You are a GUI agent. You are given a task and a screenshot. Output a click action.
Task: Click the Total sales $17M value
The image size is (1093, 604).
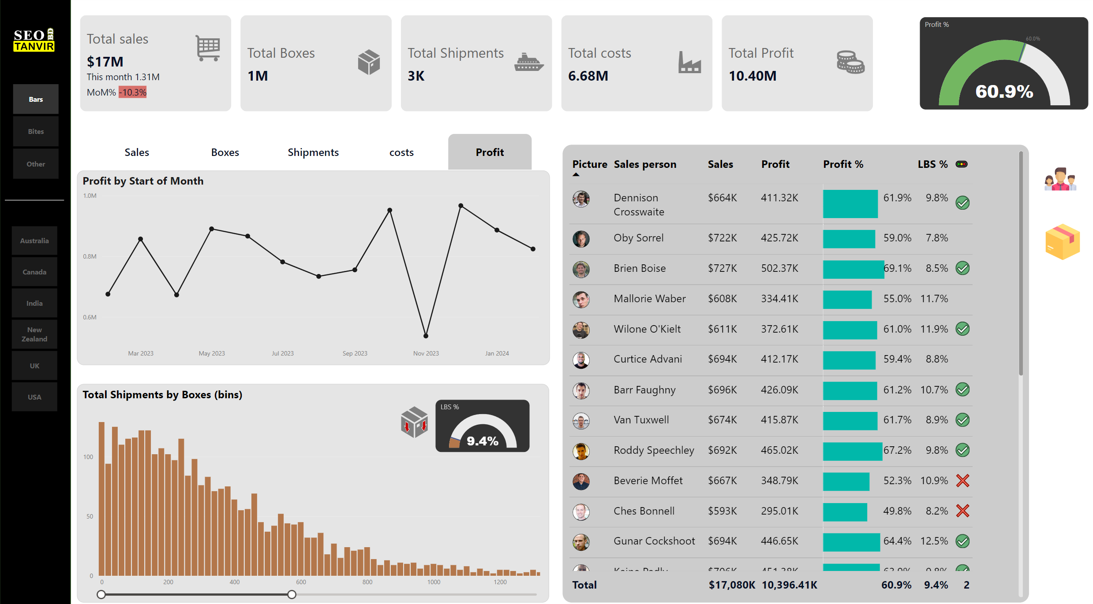click(105, 62)
